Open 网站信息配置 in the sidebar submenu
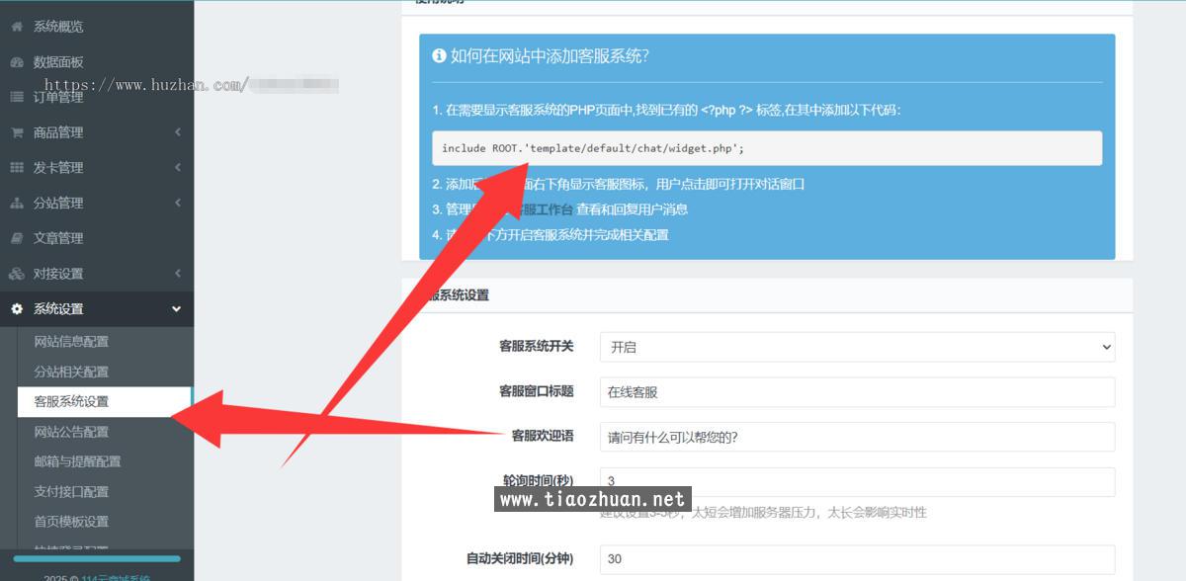The image size is (1186, 581). click(71, 342)
